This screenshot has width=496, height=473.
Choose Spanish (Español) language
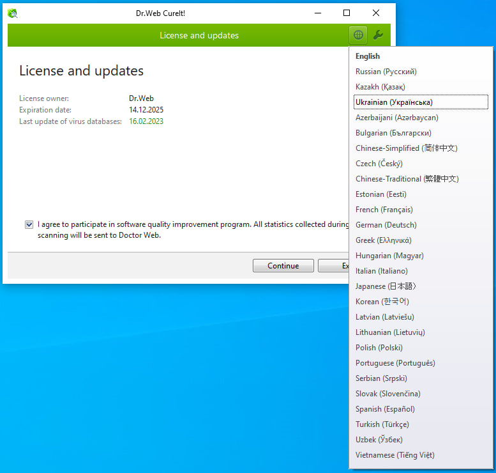[x=421, y=409]
